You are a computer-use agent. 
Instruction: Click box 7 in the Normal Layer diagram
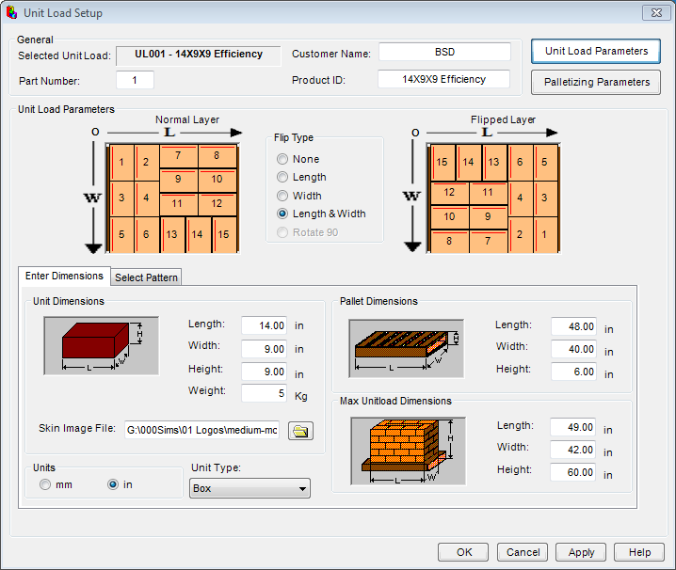179,156
